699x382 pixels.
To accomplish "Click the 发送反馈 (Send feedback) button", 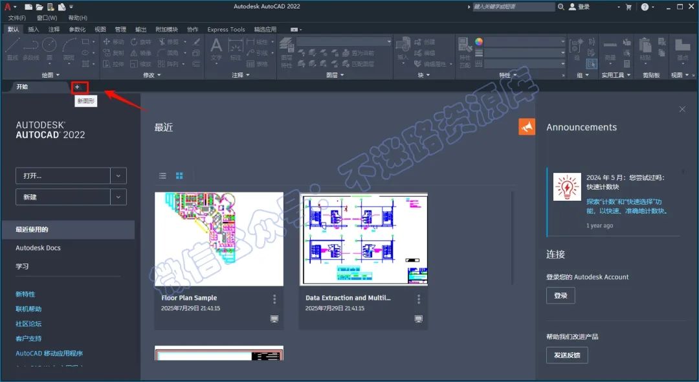I will point(567,355).
